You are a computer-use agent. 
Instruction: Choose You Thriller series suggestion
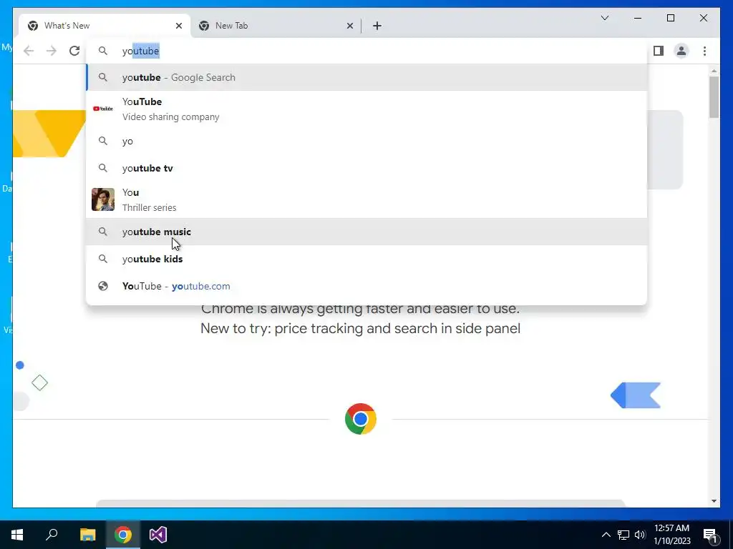[367, 200]
